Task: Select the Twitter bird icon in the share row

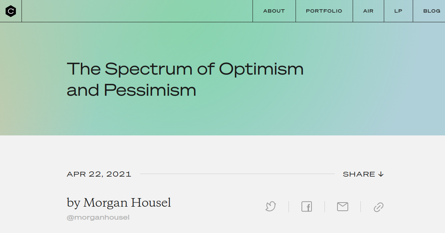Action: pos(270,207)
